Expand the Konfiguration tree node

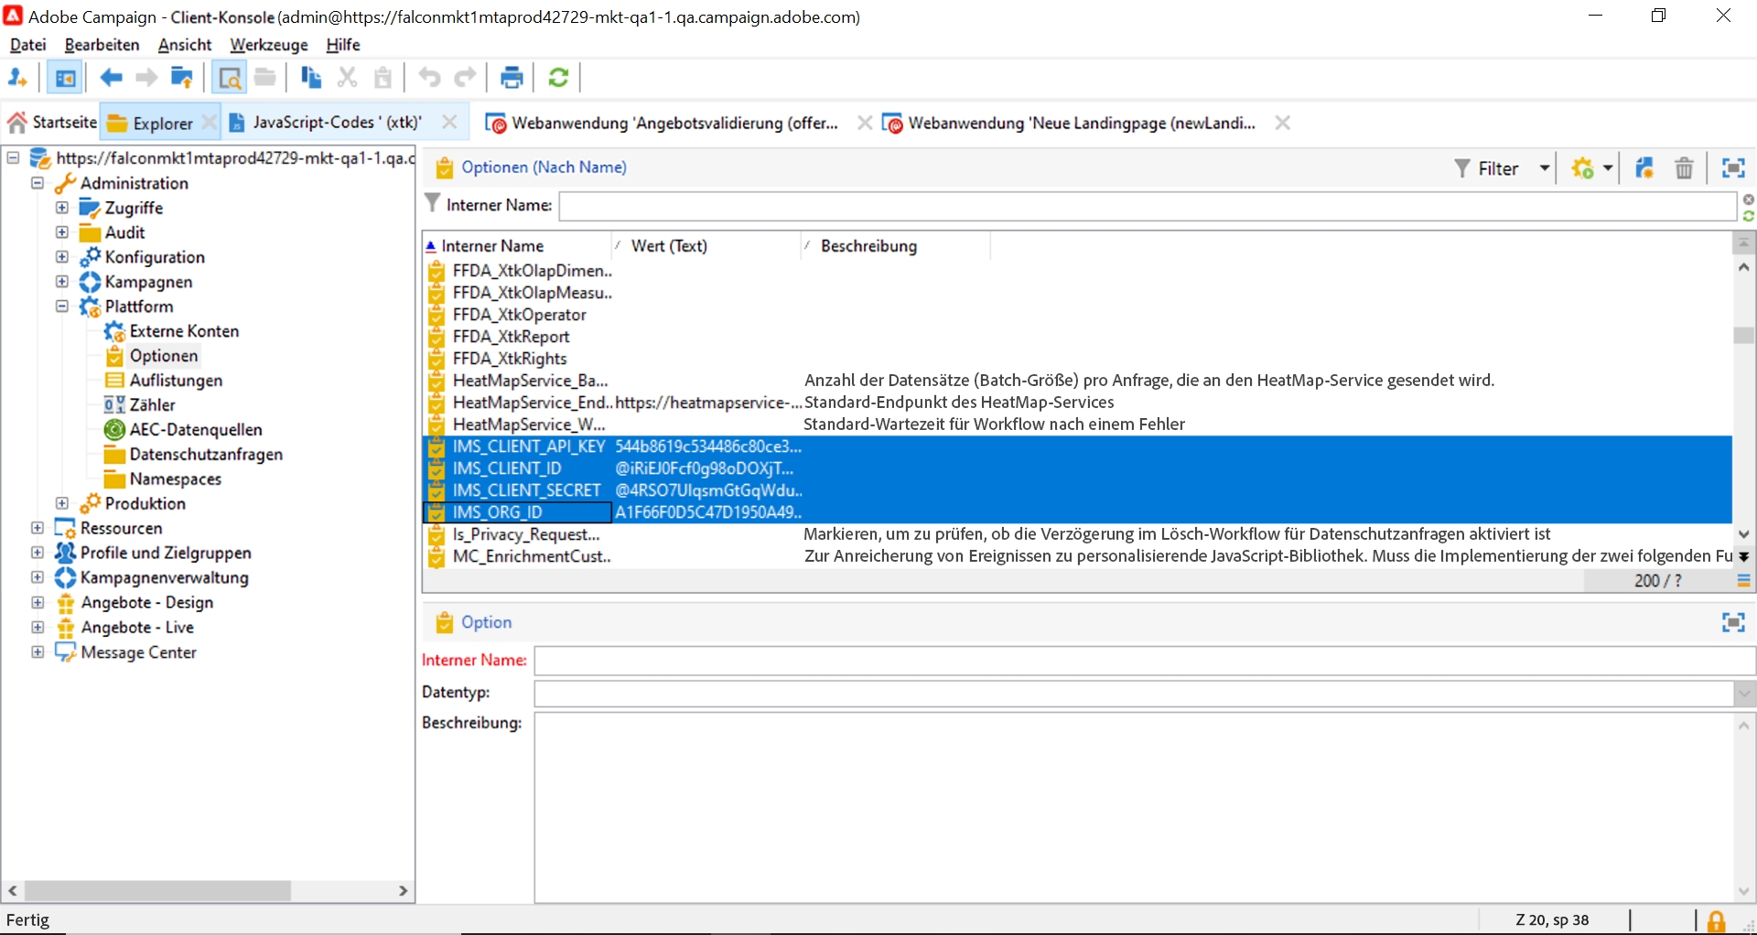pos(62,257)
